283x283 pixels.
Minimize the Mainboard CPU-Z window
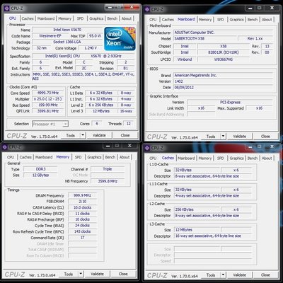(x=250, y=8)
